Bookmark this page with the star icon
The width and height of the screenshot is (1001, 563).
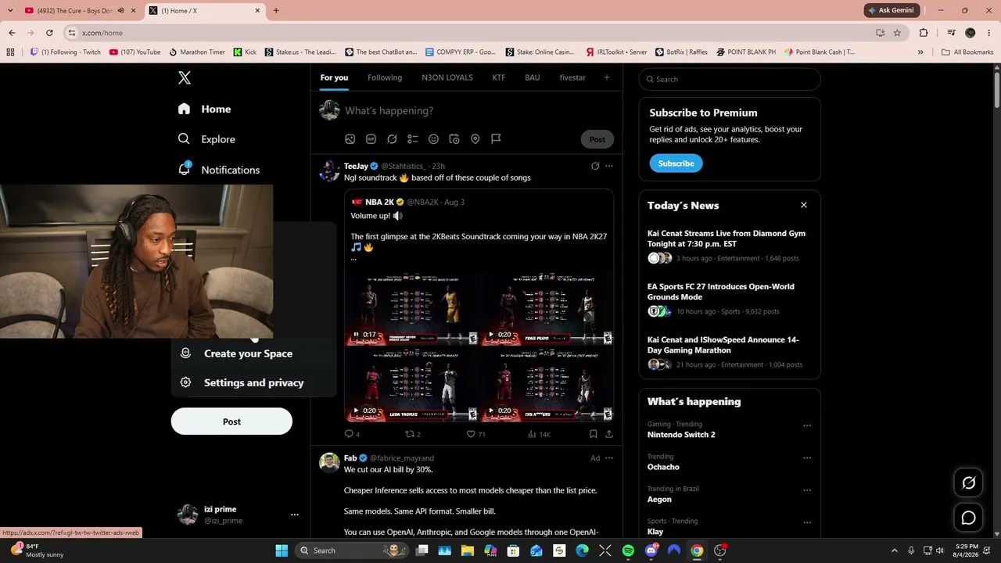897,33
